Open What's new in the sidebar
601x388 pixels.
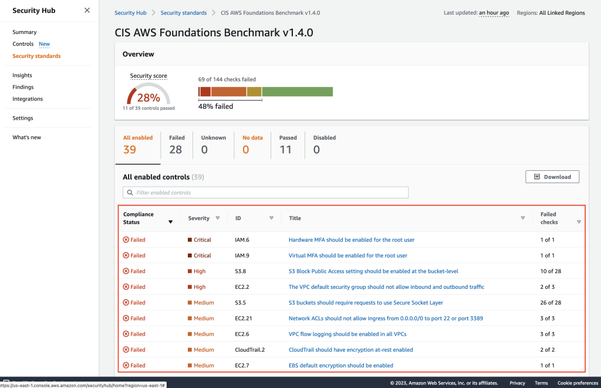(27, 137)
